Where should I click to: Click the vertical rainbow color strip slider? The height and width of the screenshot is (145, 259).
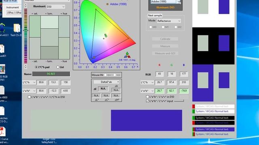click(x=25, y=36)
